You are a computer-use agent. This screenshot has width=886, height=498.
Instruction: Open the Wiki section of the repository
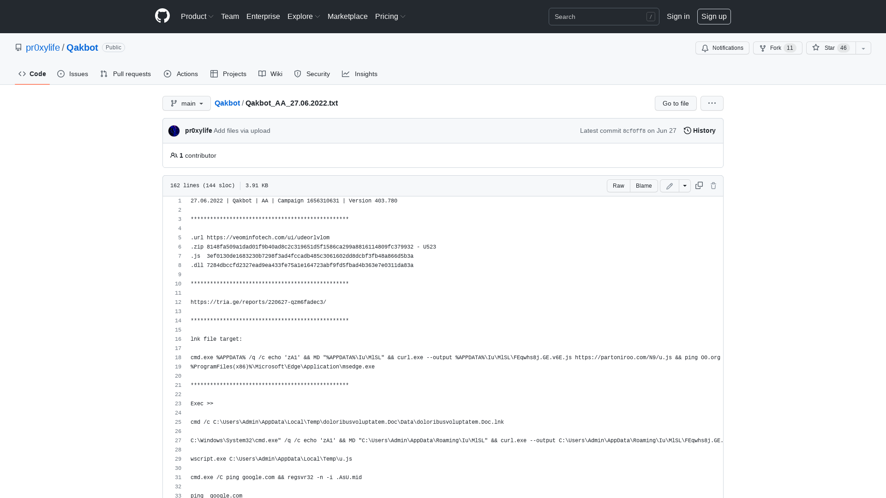(270, 74)
